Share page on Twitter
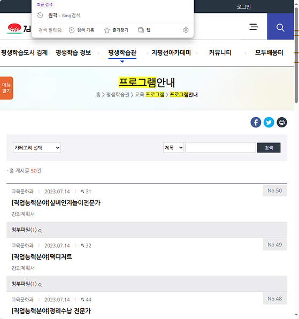Image resolution: width=299 pixels, height=319 pixels. coord(269,122)
